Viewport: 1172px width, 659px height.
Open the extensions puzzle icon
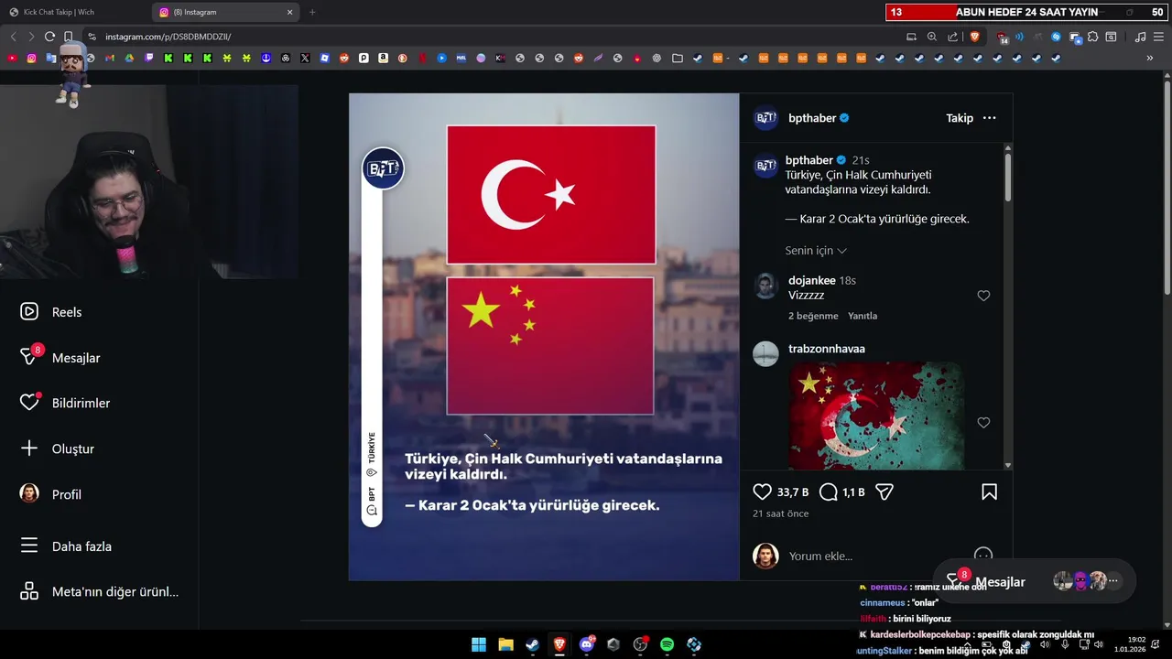pos(1092,37)
